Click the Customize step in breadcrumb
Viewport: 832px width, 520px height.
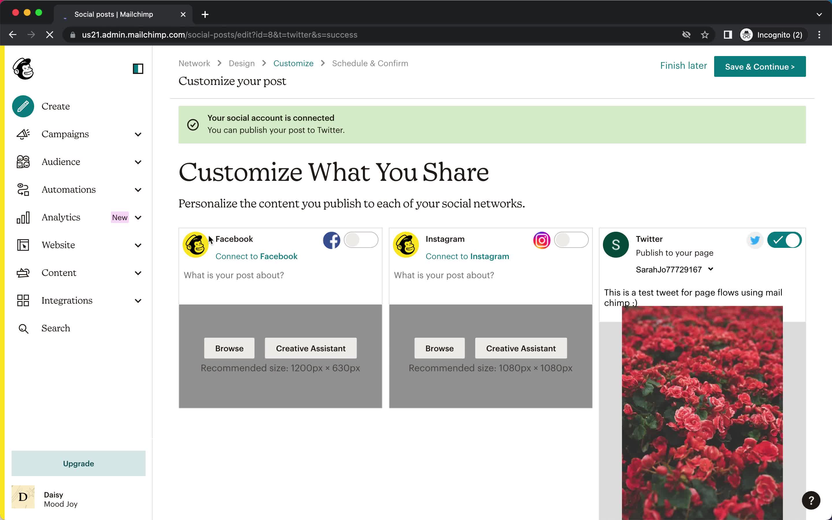tap(293, 63)
